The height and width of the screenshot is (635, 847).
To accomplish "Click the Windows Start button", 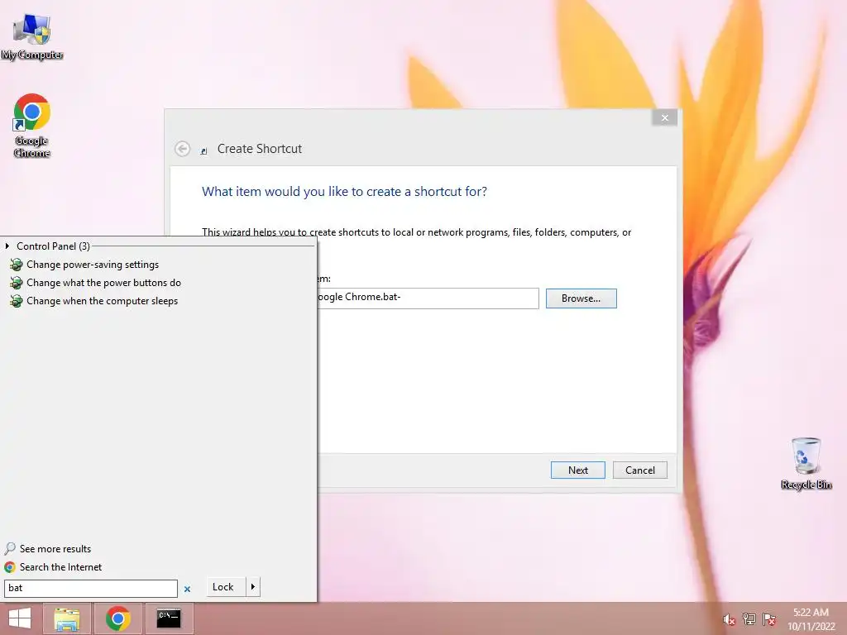I will 20,618.
